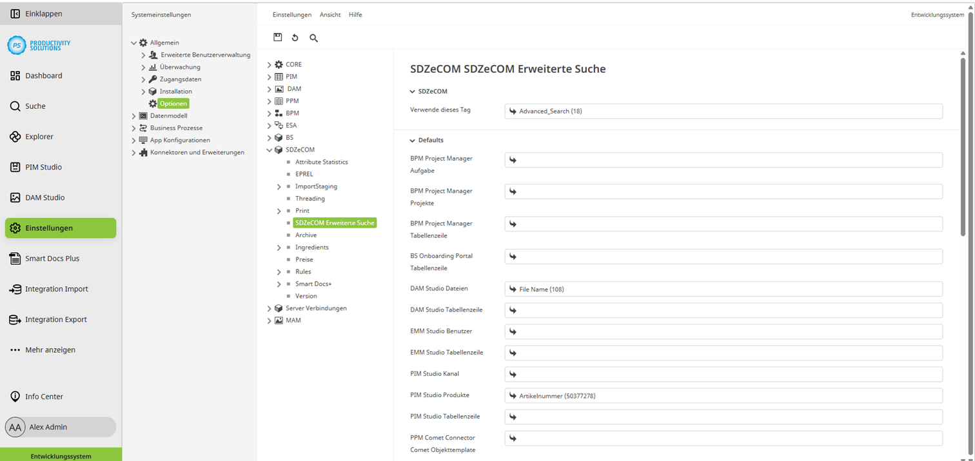Click Mehr anzeigen in the sidebar

(x=48, y=350)
